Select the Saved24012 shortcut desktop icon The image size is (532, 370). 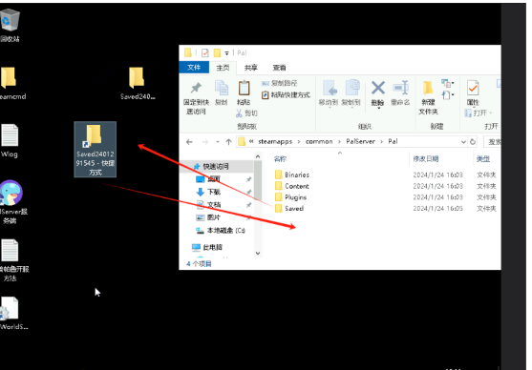coord(95,150)
